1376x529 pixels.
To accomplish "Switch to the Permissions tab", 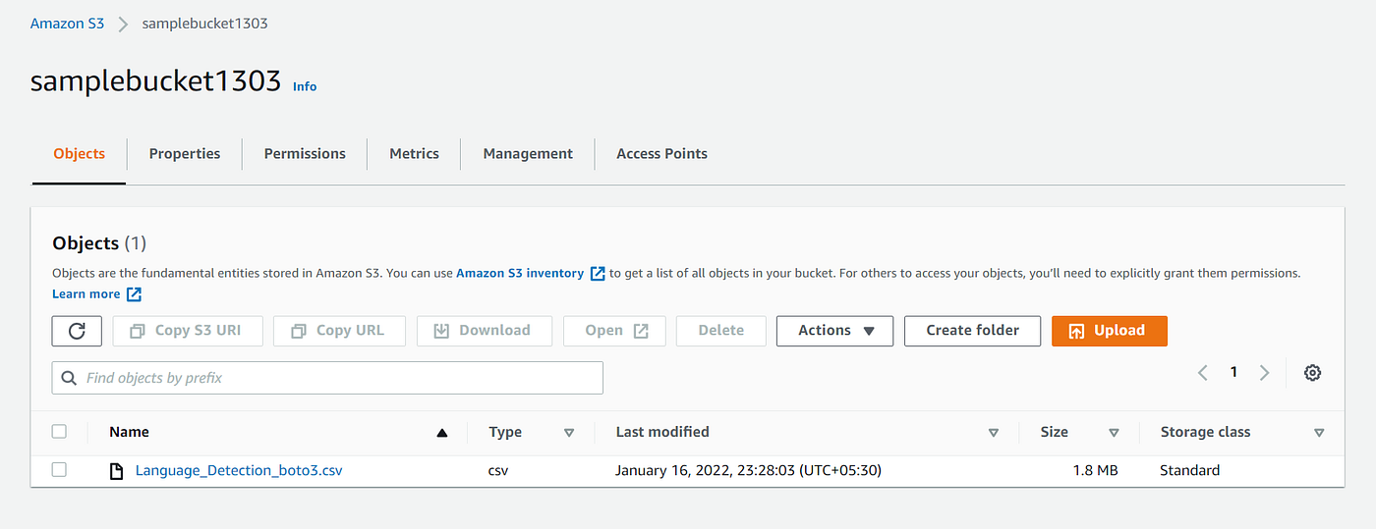I will click(x=305, y=154).
